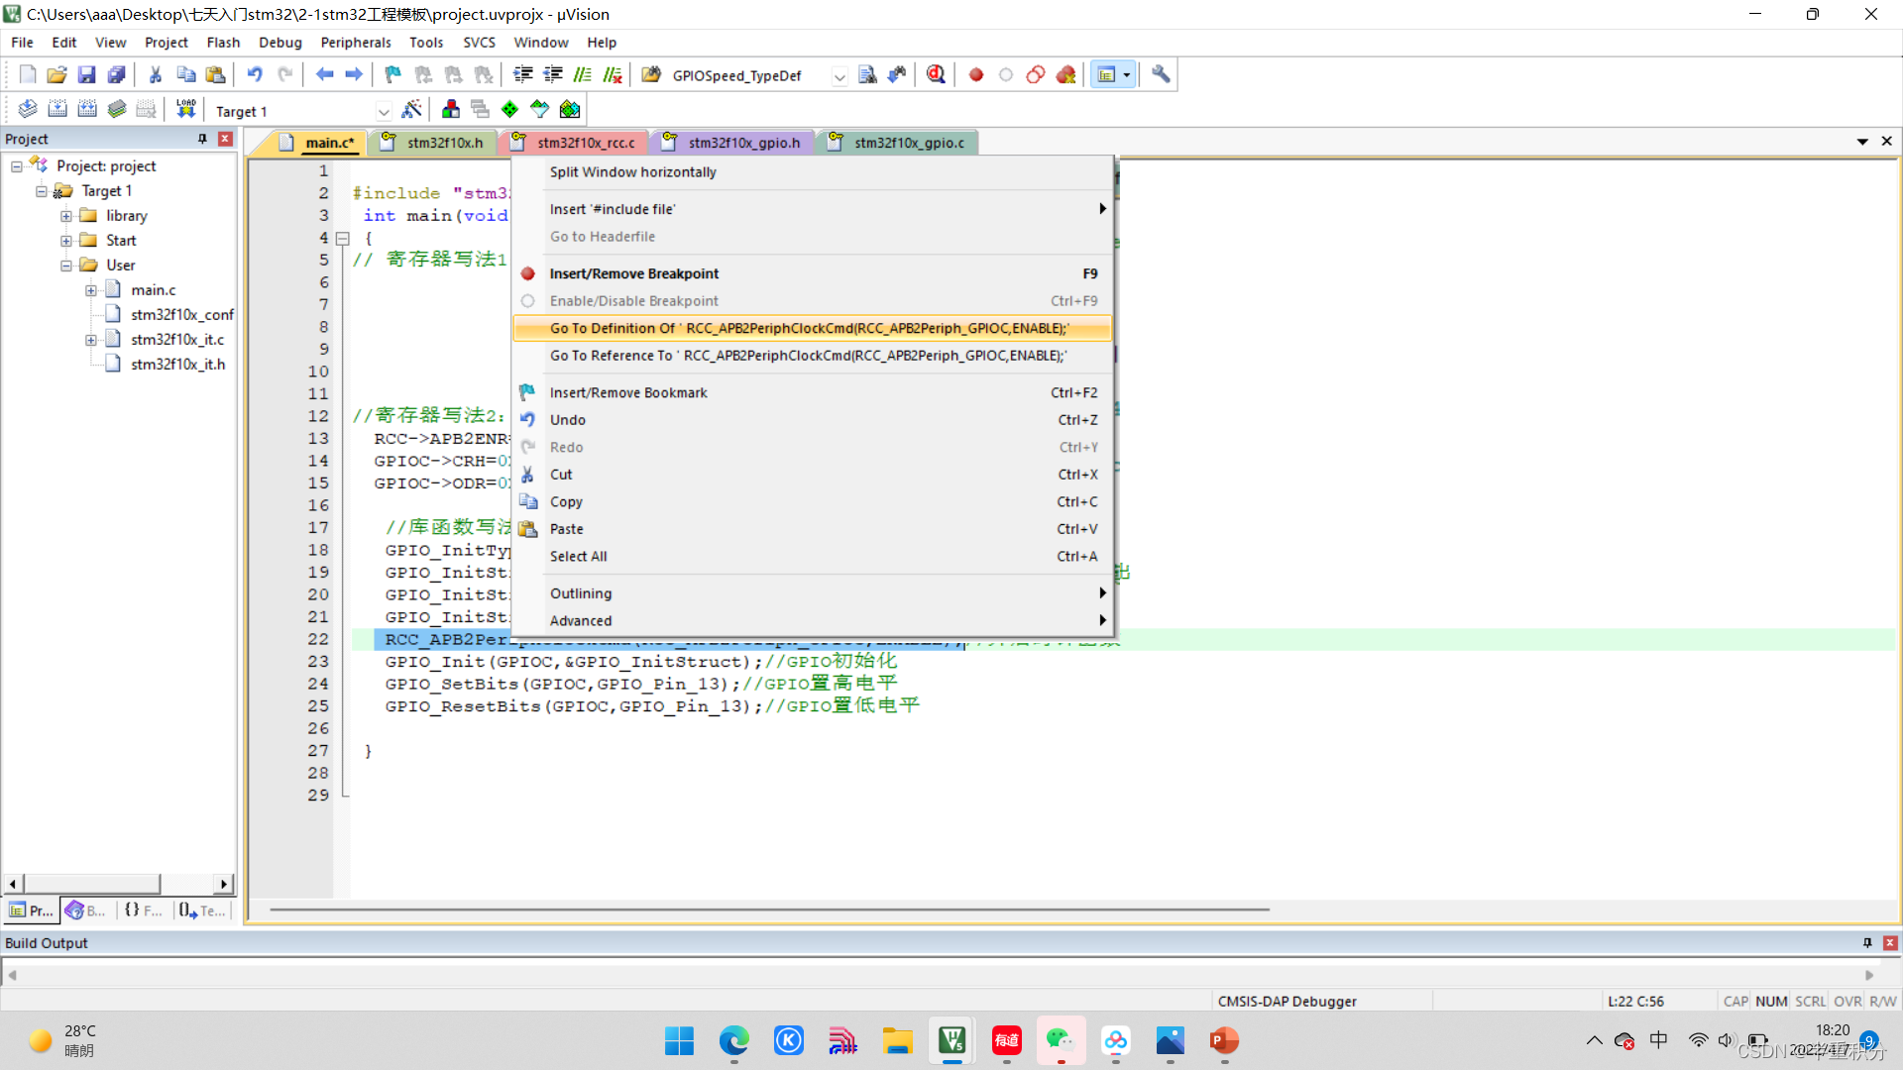
Task: Click Start/Stop Debug Session icon
Action: pos(936,74)
